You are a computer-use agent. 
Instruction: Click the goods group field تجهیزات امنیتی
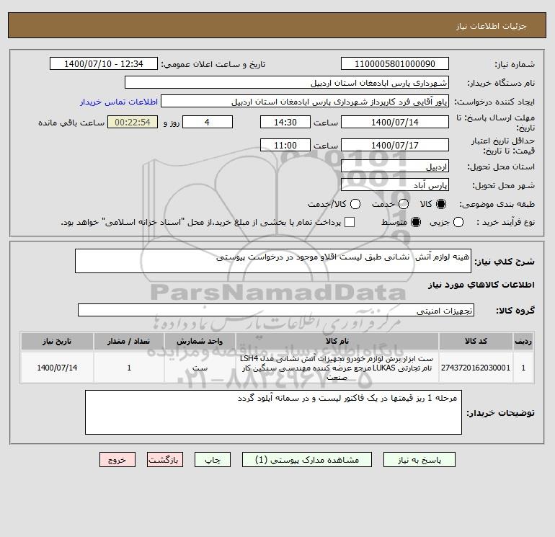[x=276, y=311]
